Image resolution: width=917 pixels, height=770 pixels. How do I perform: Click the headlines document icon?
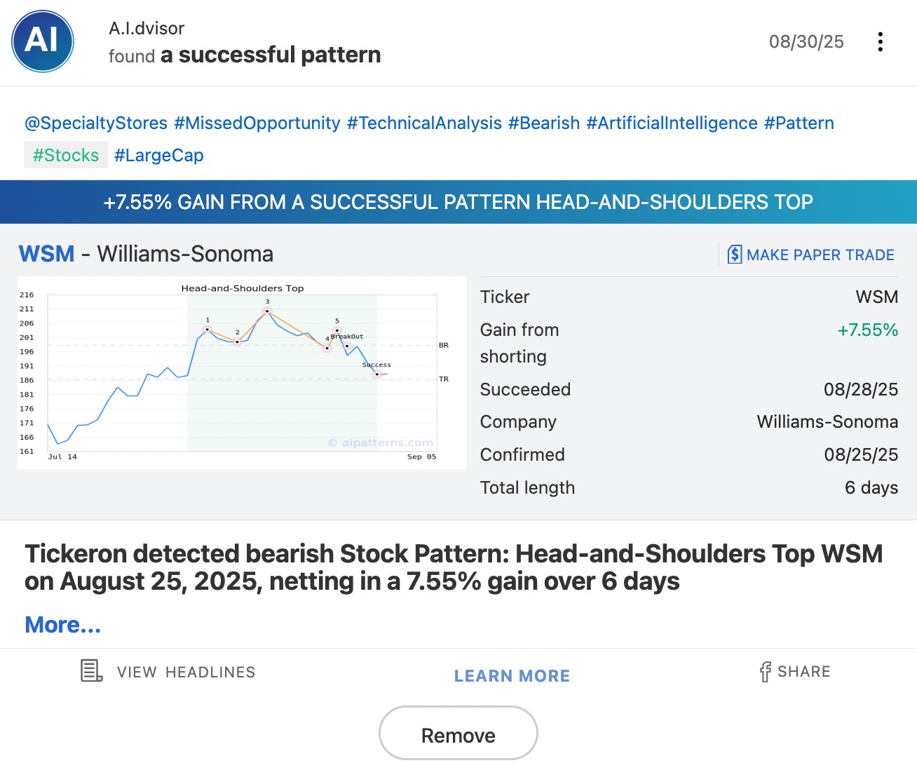[x=91, y=671]
